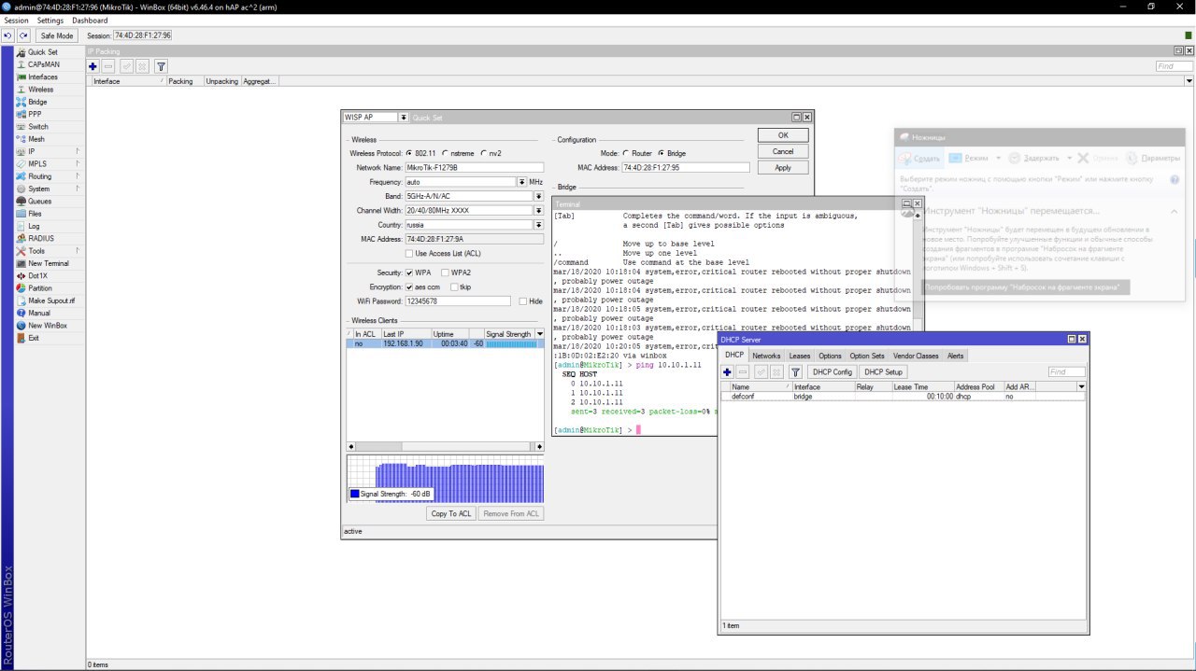Click blue plus add in DHCP Server
The image size is (1196, 671).
click(727, 371)
